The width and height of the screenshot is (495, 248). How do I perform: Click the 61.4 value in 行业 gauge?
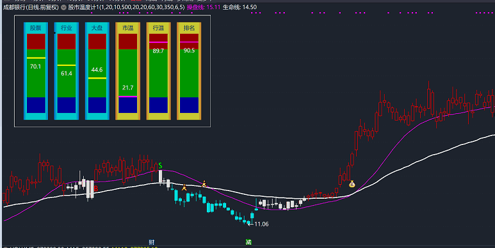(x=67, y=74)
